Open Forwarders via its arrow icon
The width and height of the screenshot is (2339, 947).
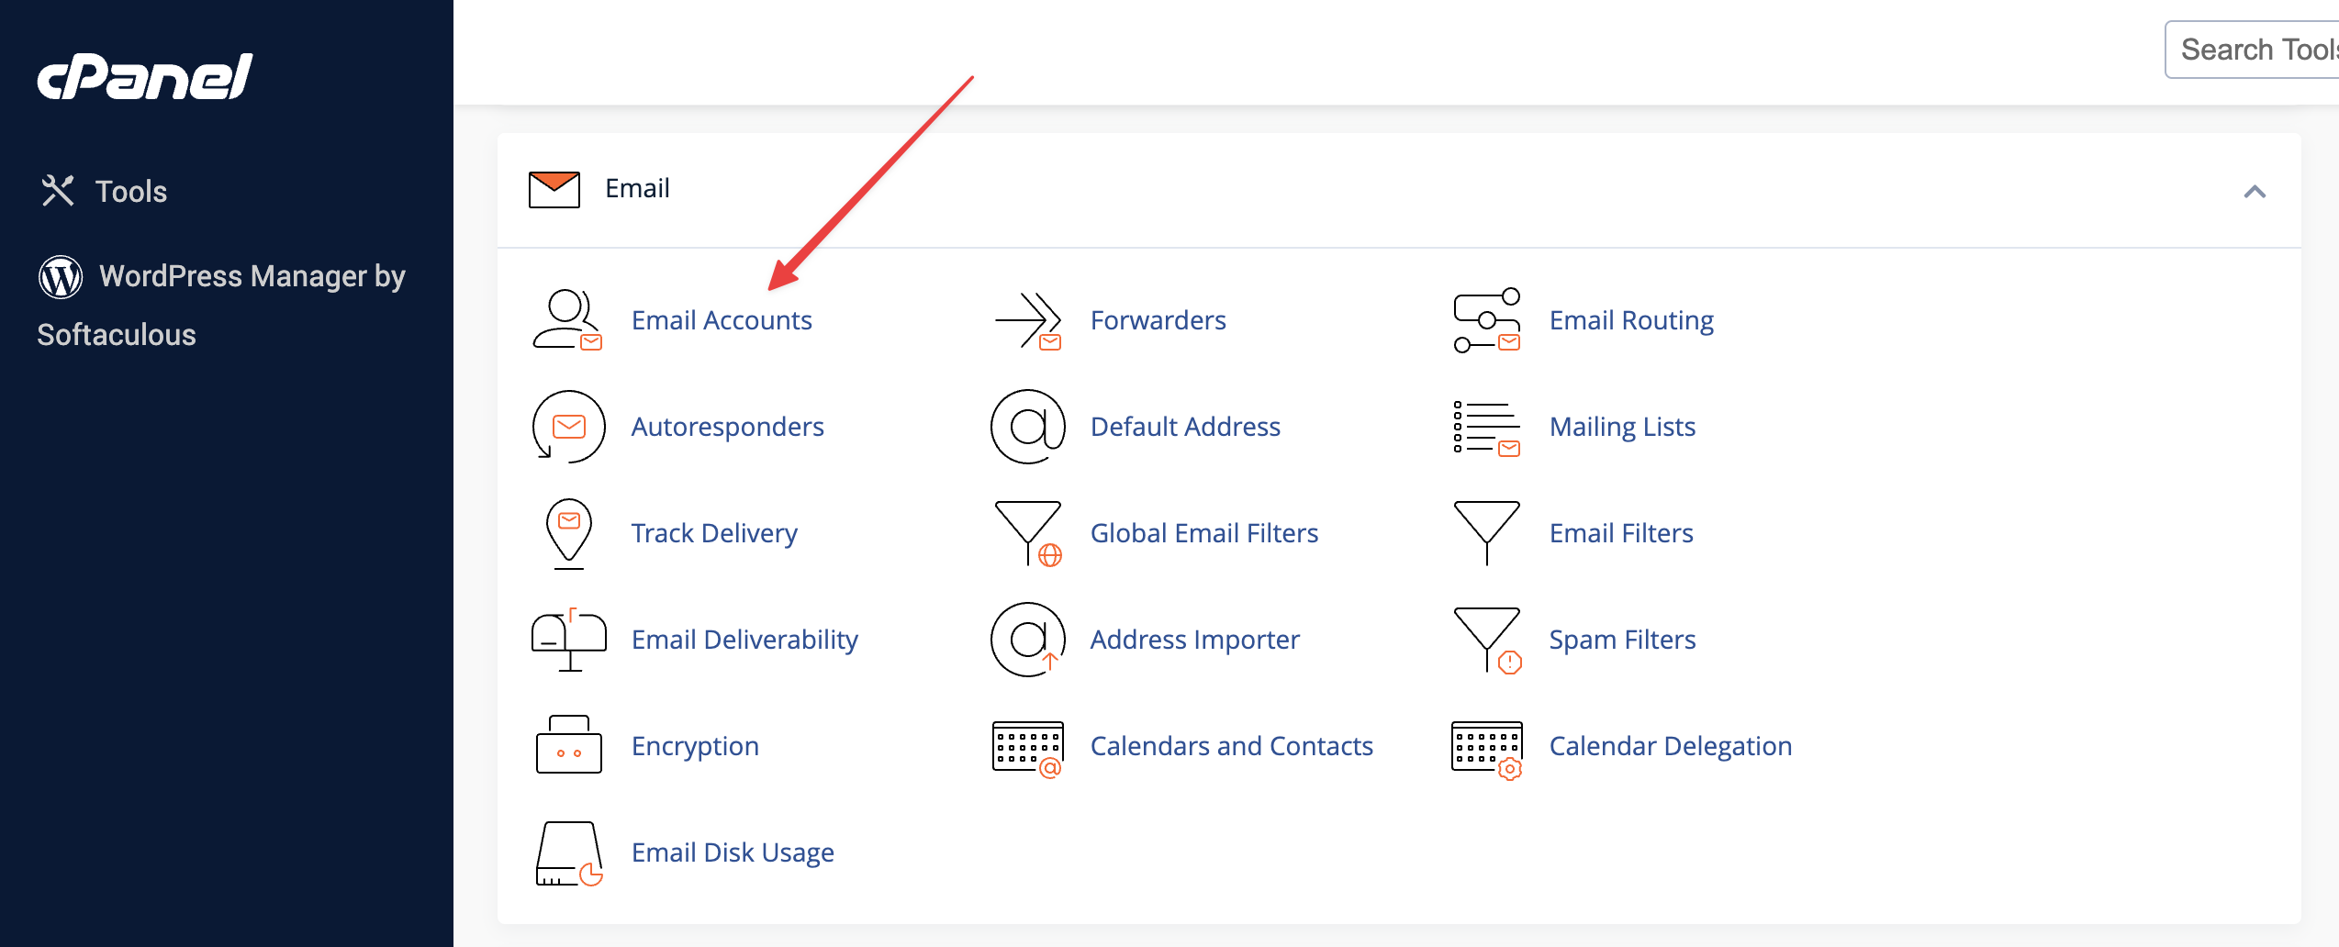[x=1028, y=320]
